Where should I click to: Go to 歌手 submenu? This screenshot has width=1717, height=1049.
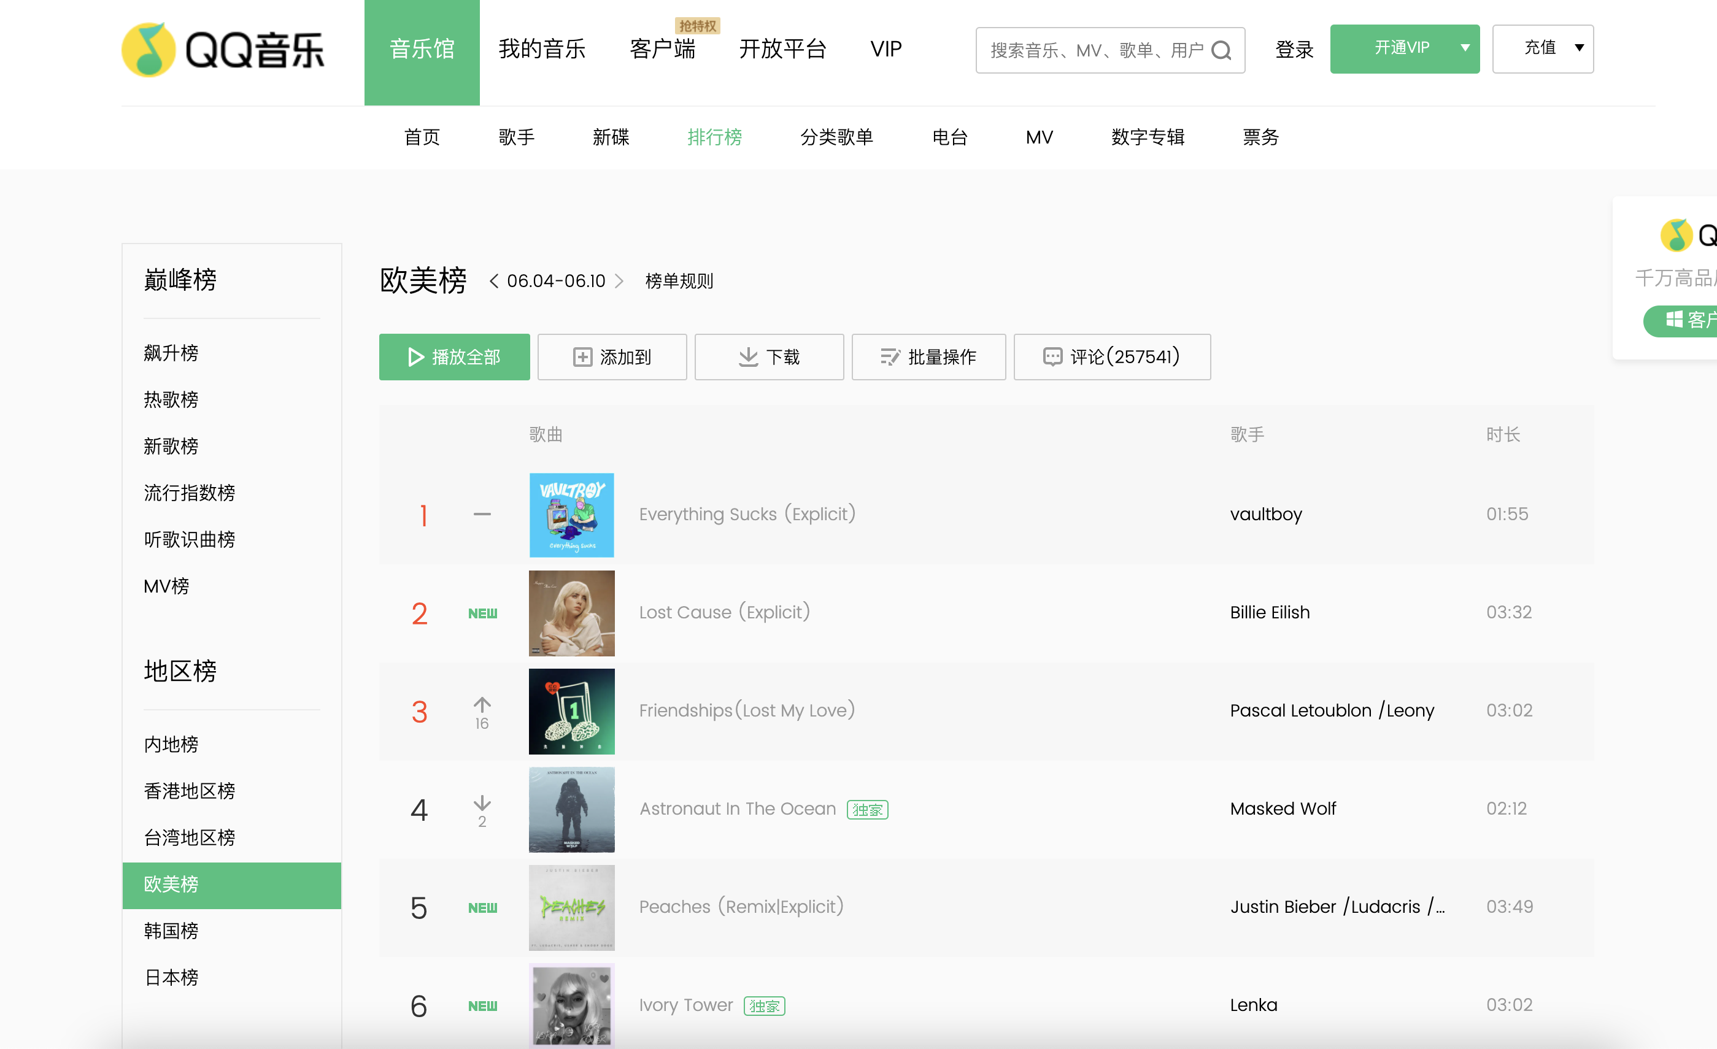516,137
